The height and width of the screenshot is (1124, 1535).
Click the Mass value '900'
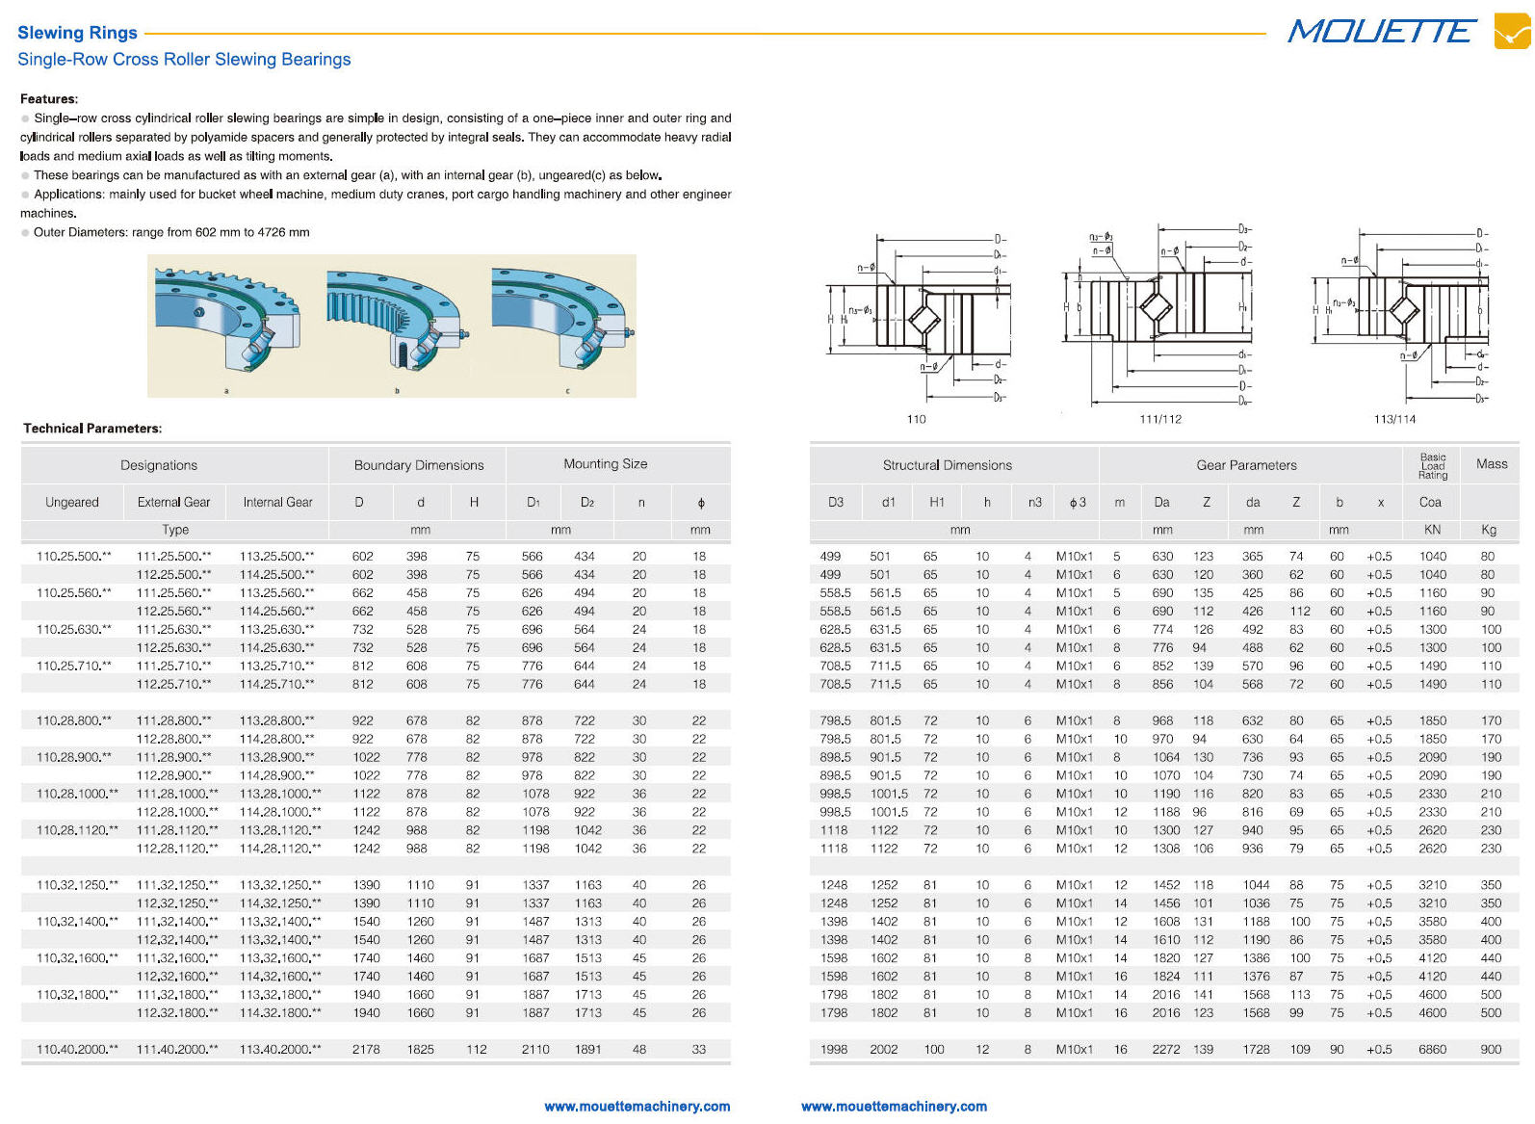pos(1491,1050)
